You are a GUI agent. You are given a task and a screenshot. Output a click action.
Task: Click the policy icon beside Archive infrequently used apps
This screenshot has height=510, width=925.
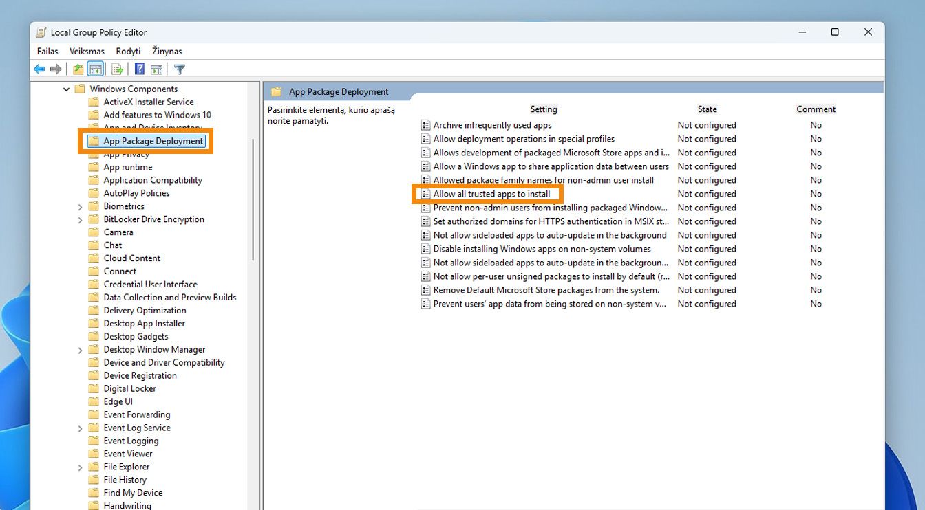tap(426, 125)
